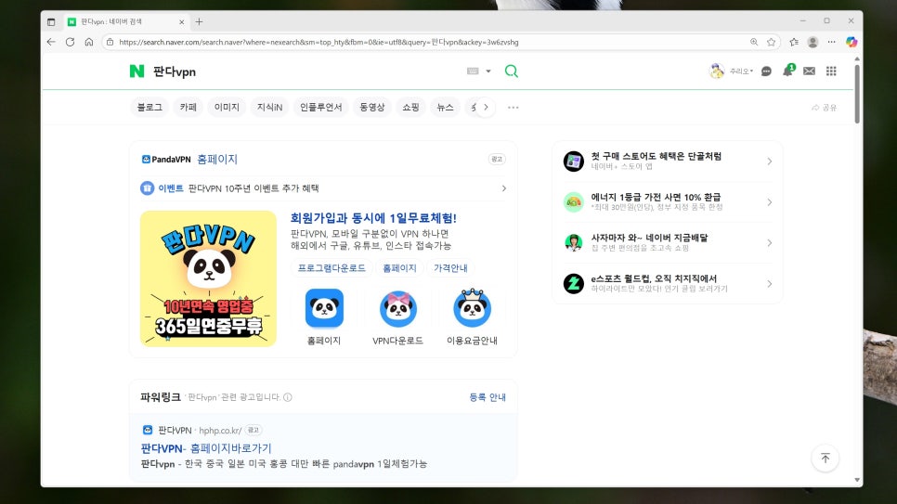Click the page vertical scrollbar thumb
Viewport: 897px width, 504px height.
click(x=857, y=93)
